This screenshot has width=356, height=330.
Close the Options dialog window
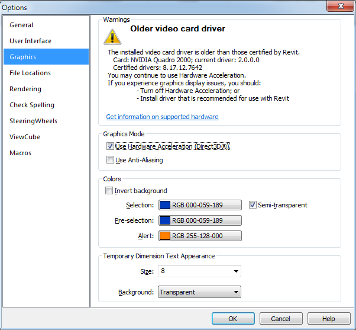point(341,6)
